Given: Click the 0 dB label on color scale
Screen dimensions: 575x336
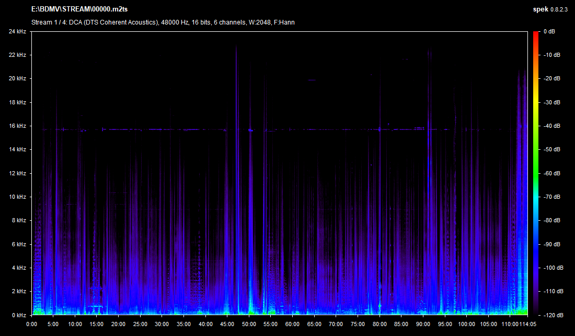Looking at the screenshot, I should coord(549,31).
